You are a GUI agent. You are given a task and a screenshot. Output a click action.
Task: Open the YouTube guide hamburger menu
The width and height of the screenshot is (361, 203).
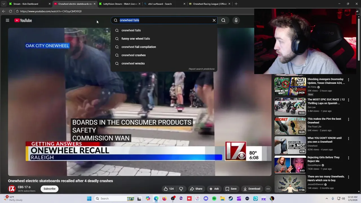[x=8, y=20]
